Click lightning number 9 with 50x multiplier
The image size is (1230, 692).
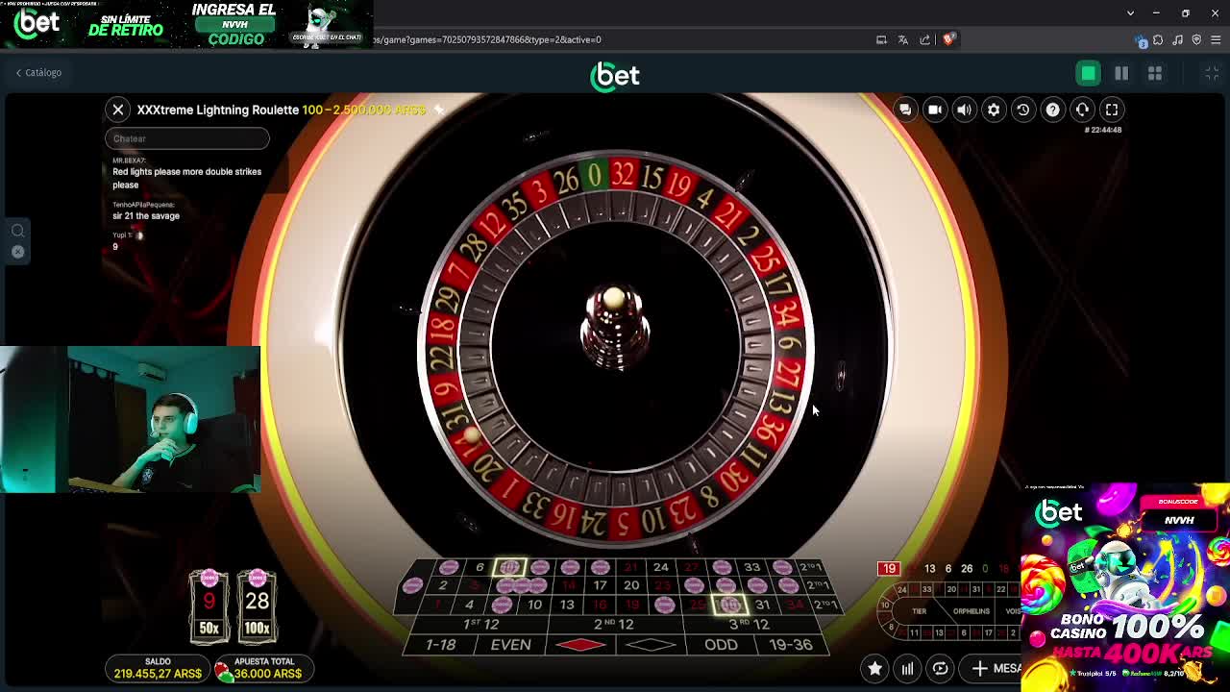pos(209,606)
